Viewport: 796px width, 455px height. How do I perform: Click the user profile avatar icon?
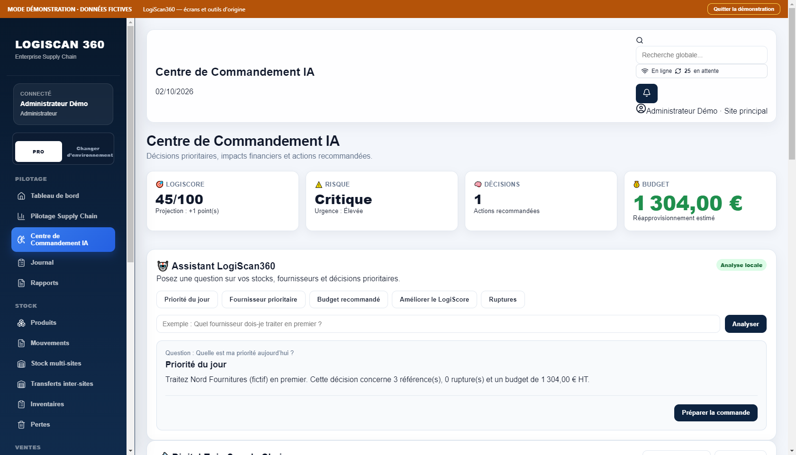(x=641, y=109)
